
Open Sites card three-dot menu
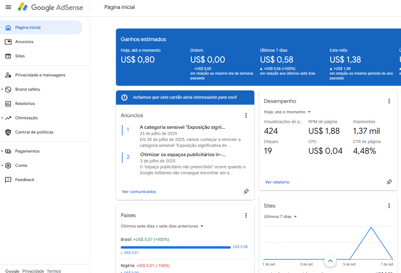point(389,206)
